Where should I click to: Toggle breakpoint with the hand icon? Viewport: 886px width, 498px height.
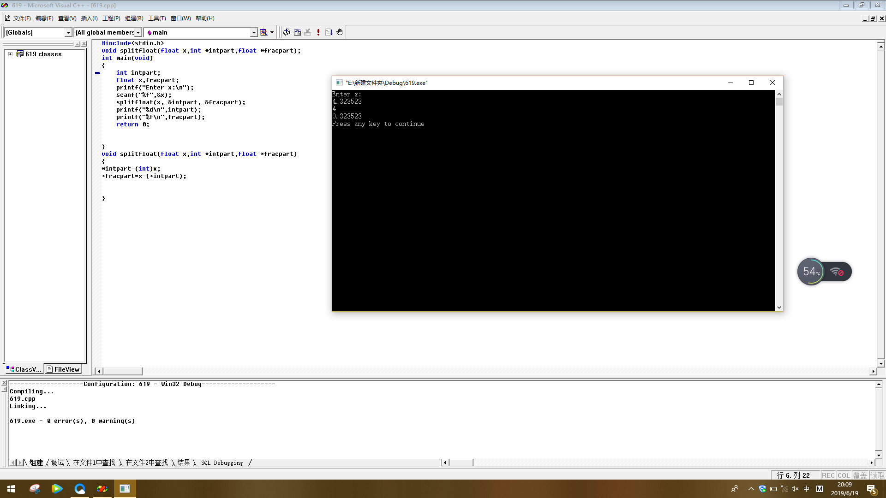(340, 32)
